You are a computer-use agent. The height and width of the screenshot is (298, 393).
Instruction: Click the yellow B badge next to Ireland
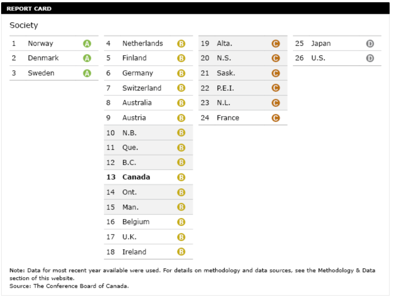click(x=181, y=252)
